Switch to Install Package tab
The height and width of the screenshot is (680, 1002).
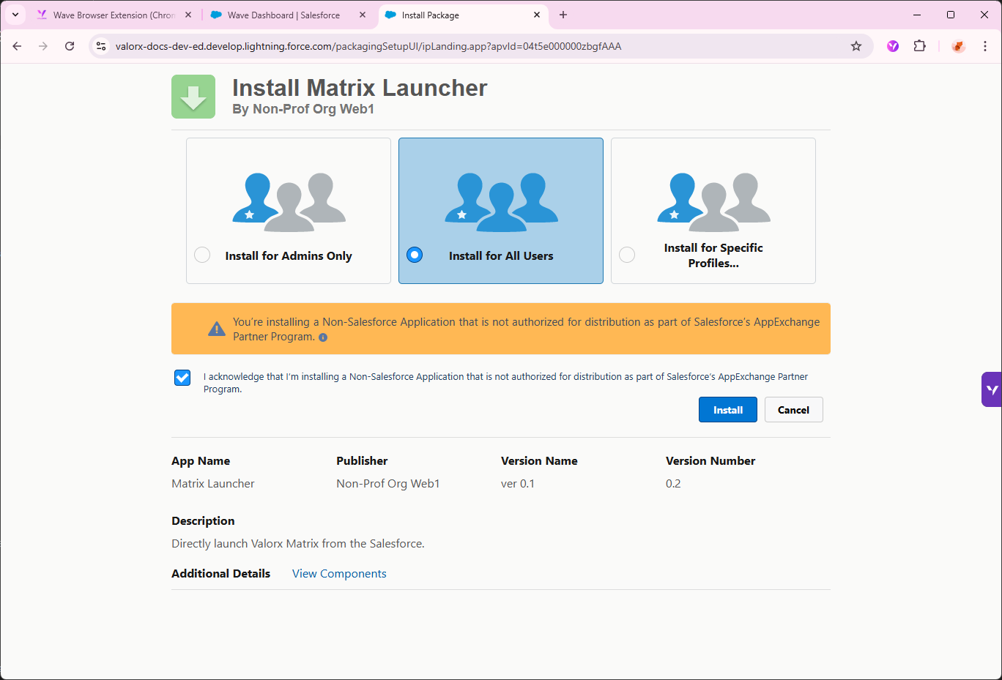click(463, 15)
